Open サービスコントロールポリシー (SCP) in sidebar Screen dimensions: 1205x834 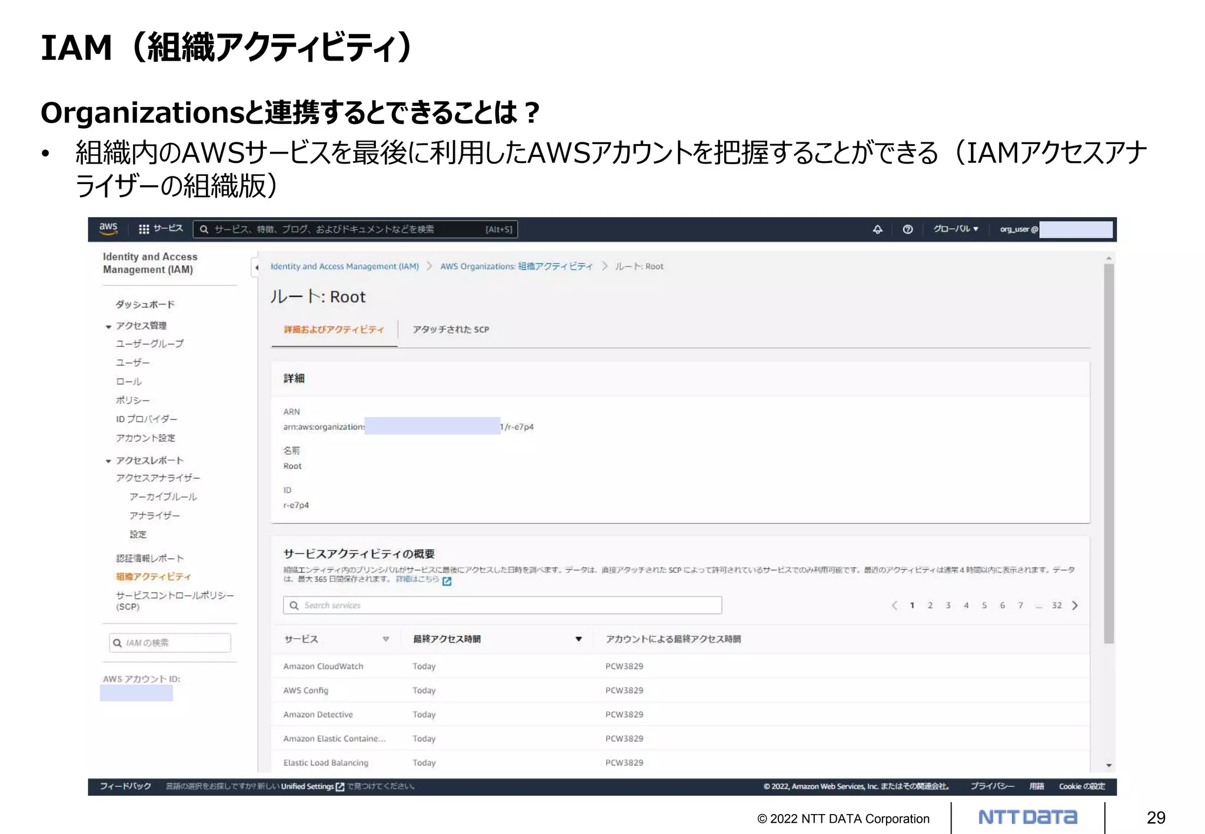pyautogui.click(x=175, y=601)
